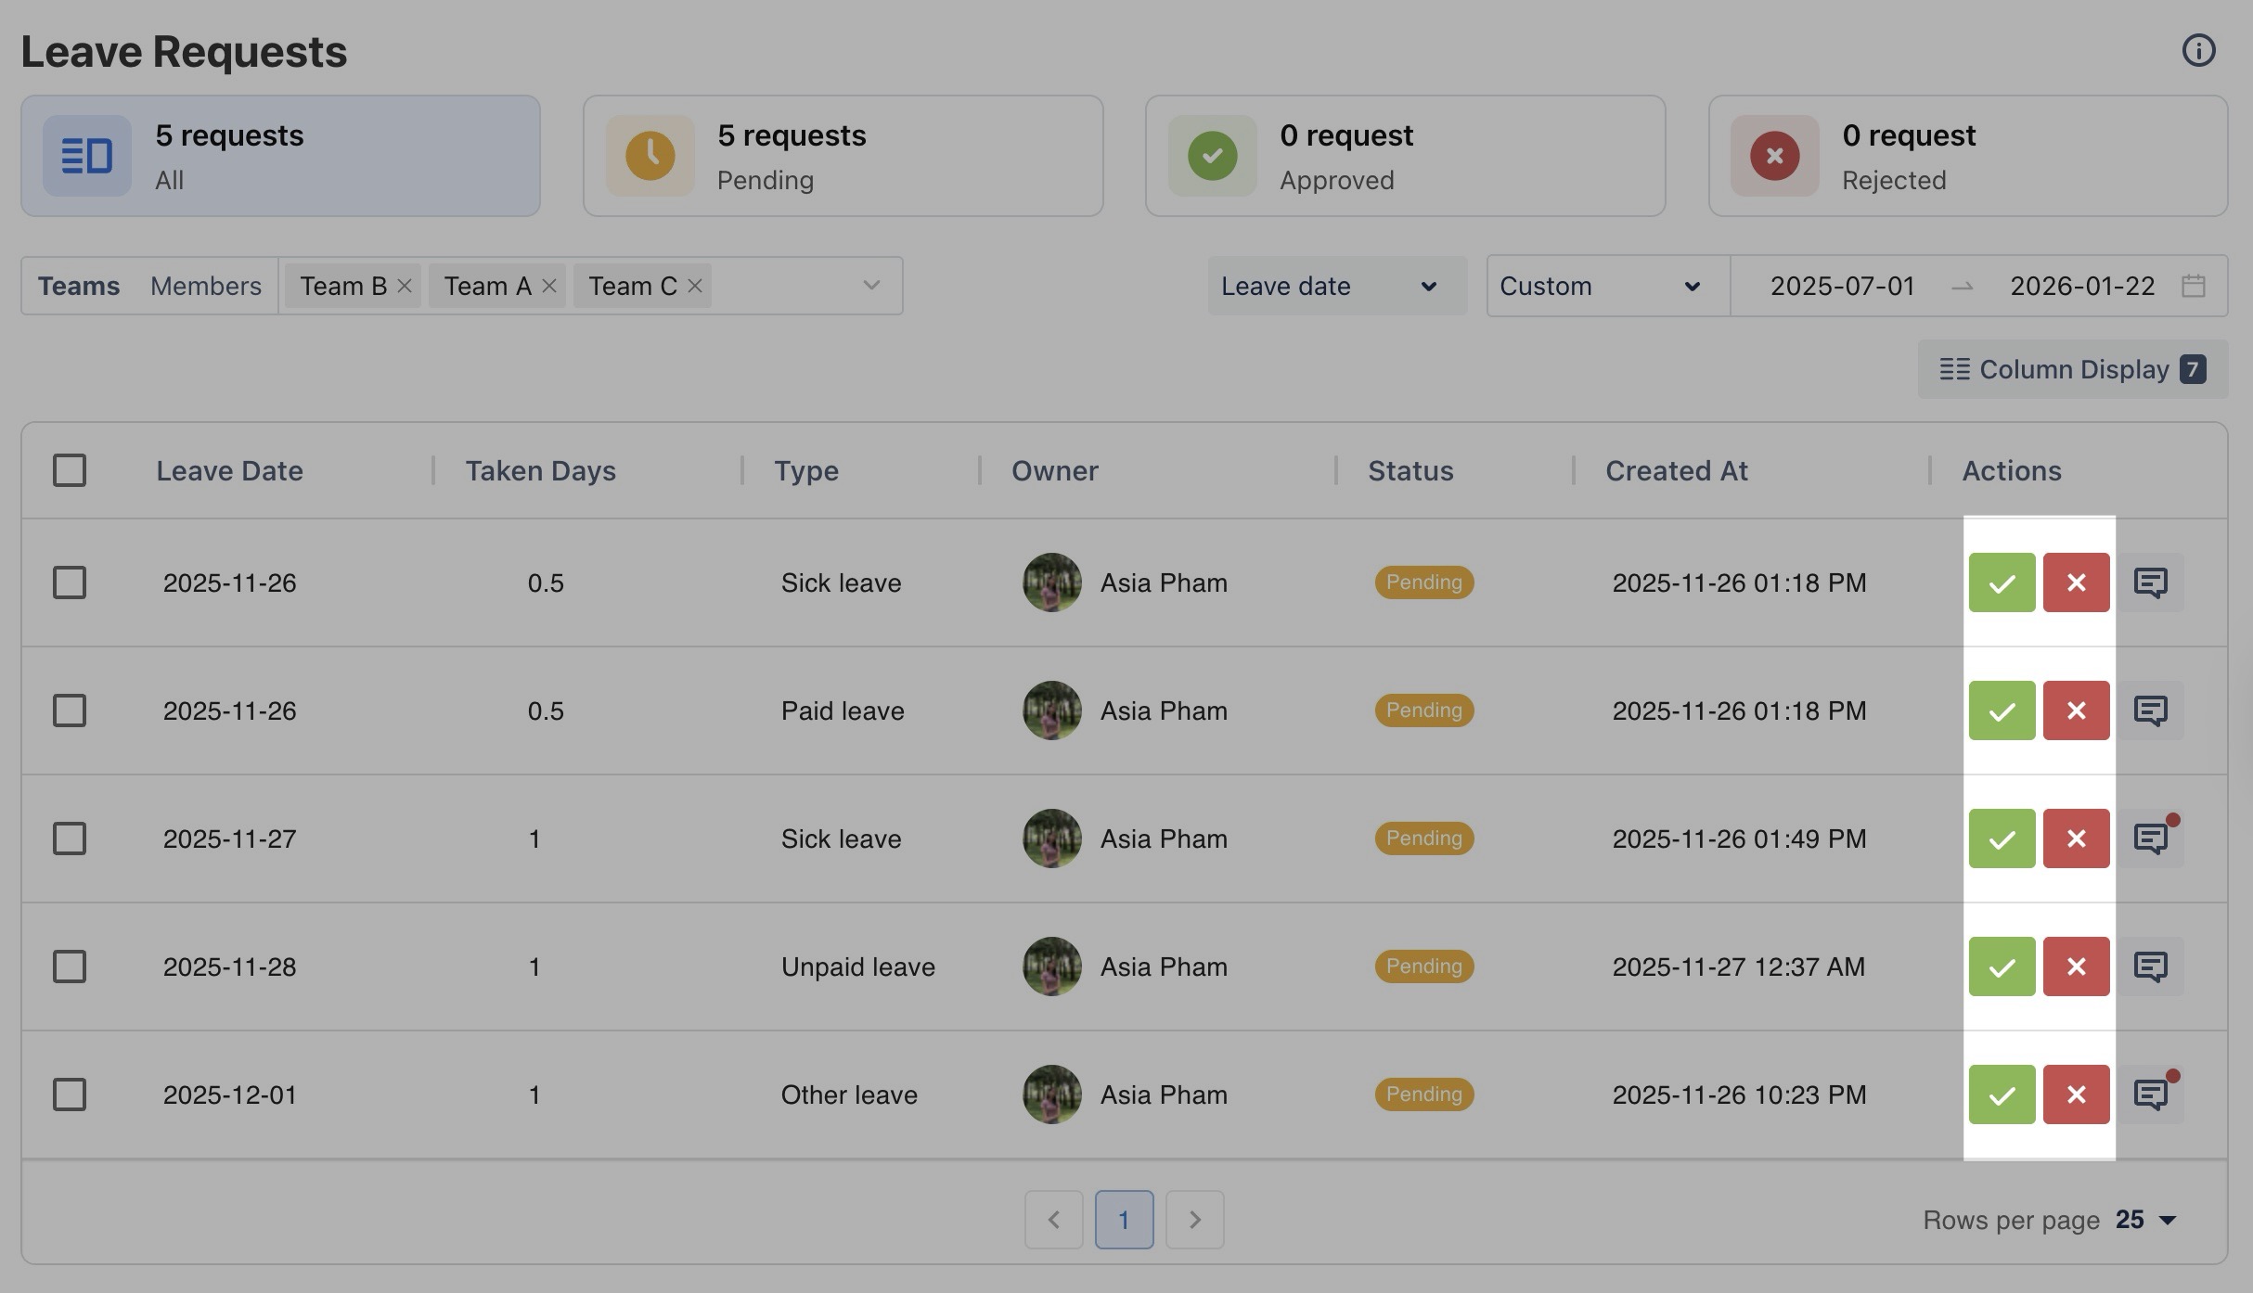Go to next page arrow
Viewport: 2253px width, 1293px height.
coord(1194,1220)
